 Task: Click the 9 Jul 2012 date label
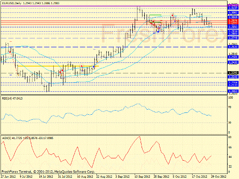coord(26,177)
